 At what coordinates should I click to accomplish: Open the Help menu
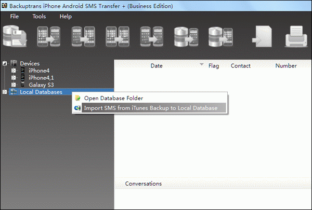click(66, 16)
